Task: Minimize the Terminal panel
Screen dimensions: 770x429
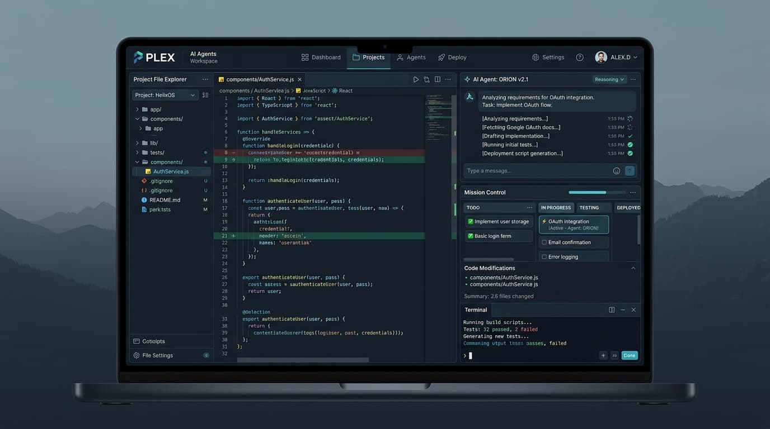Action: point(623,310)
